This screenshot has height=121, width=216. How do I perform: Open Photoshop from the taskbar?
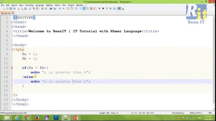[56, 118]
